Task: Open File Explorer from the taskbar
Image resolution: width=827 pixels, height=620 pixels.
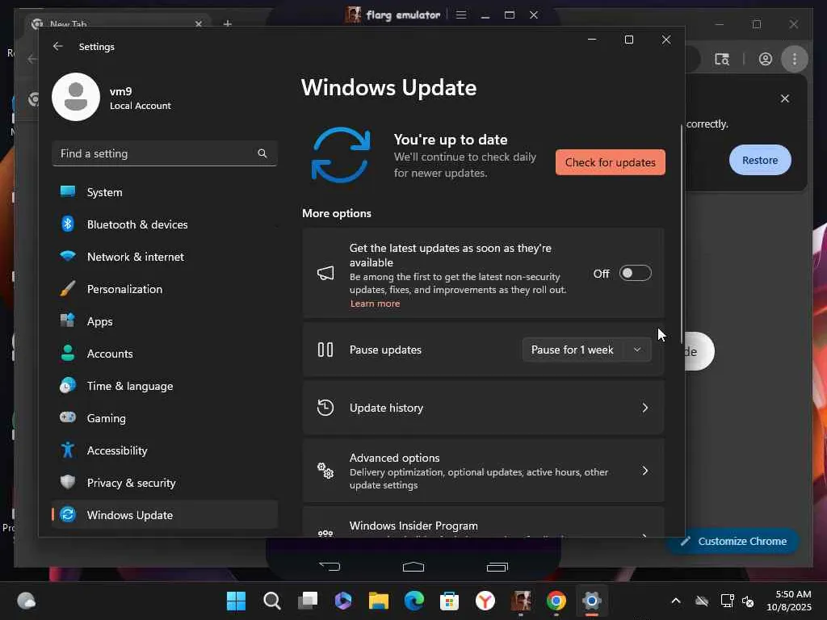Action: 379,601
